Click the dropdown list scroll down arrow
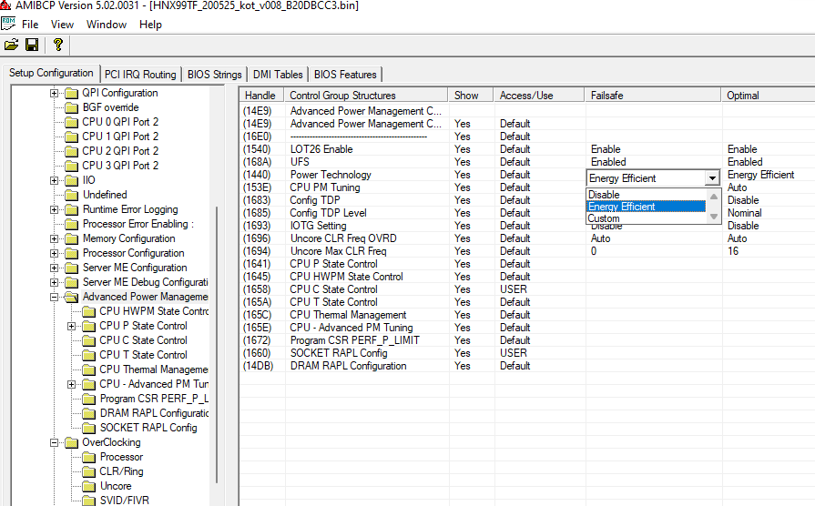The height and width of the screenshot is (506, 815). click(714, 216)
